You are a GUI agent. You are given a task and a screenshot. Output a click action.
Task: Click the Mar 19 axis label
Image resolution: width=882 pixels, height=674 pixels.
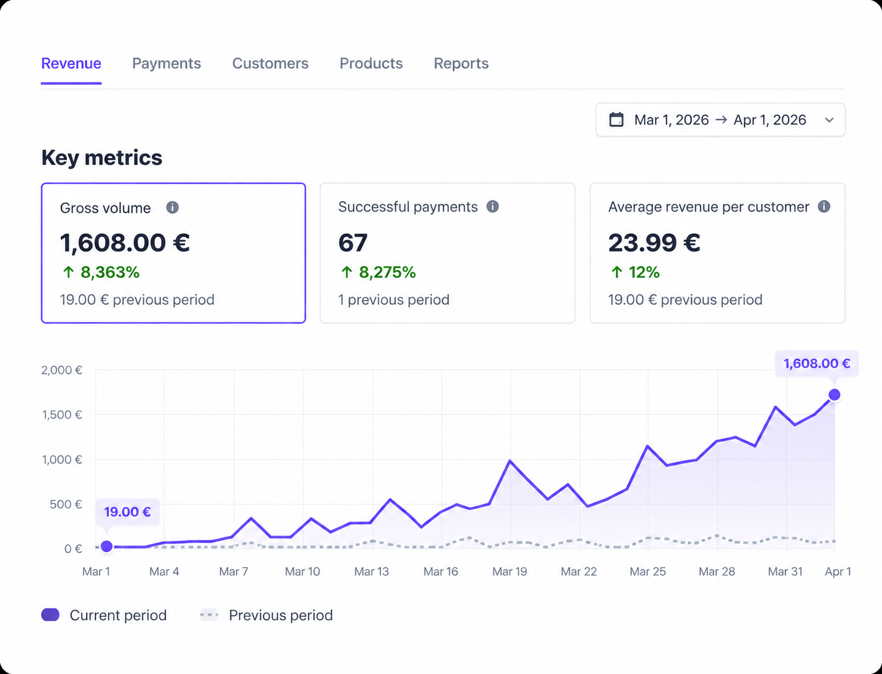(510, 571)
